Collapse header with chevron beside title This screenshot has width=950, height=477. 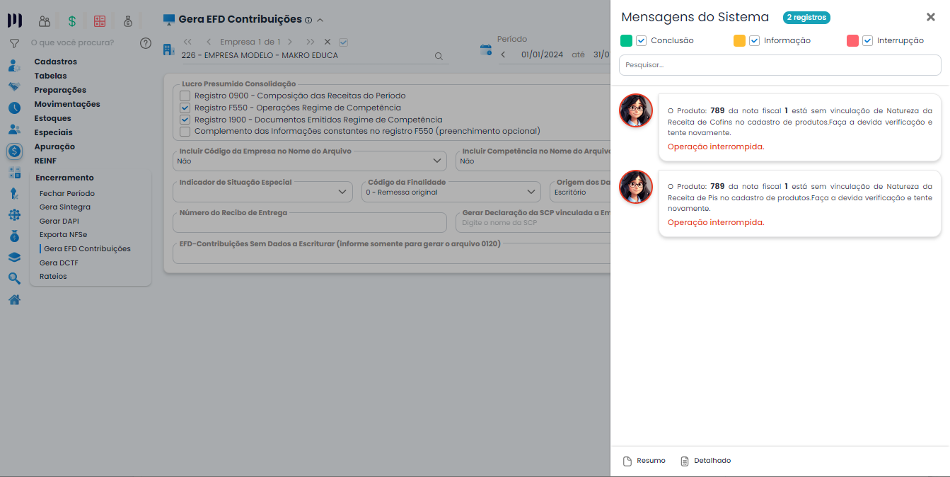(320, 20)
